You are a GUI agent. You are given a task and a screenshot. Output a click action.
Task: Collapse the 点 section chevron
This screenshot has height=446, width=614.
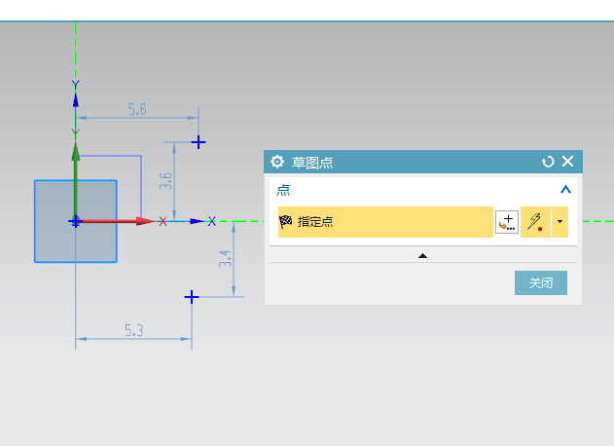[565, 190]
